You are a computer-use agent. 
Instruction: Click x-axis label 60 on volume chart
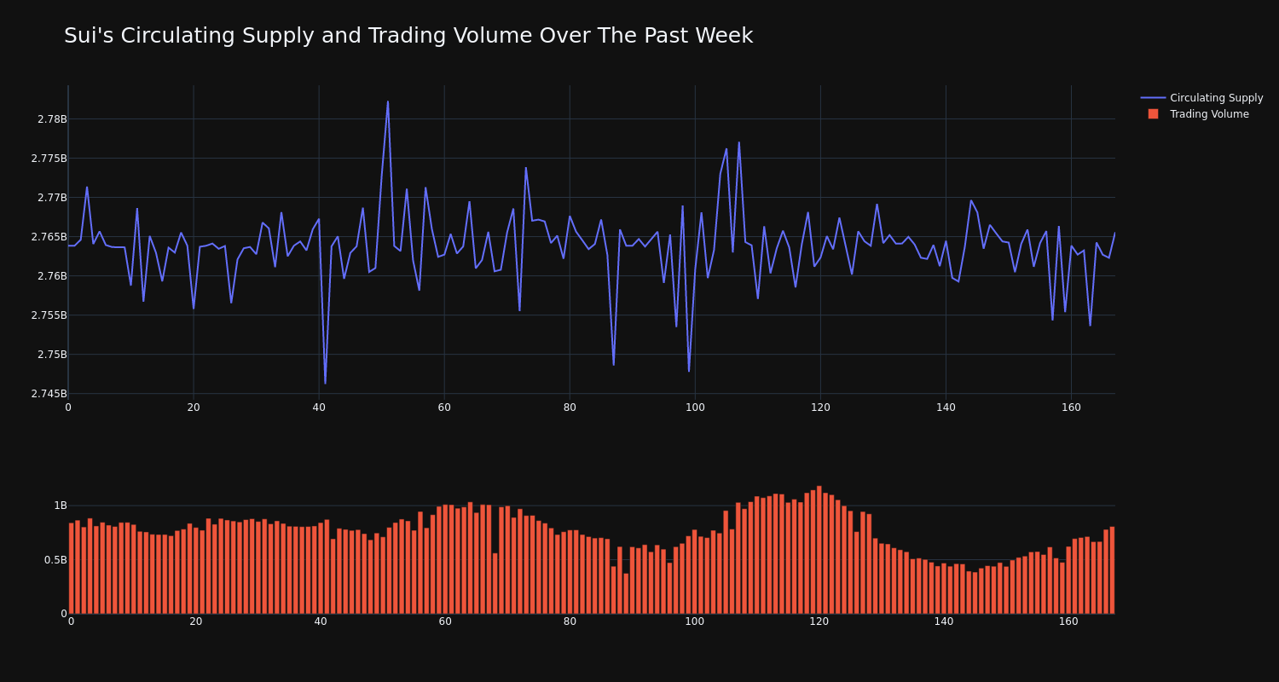pos(445,621)
